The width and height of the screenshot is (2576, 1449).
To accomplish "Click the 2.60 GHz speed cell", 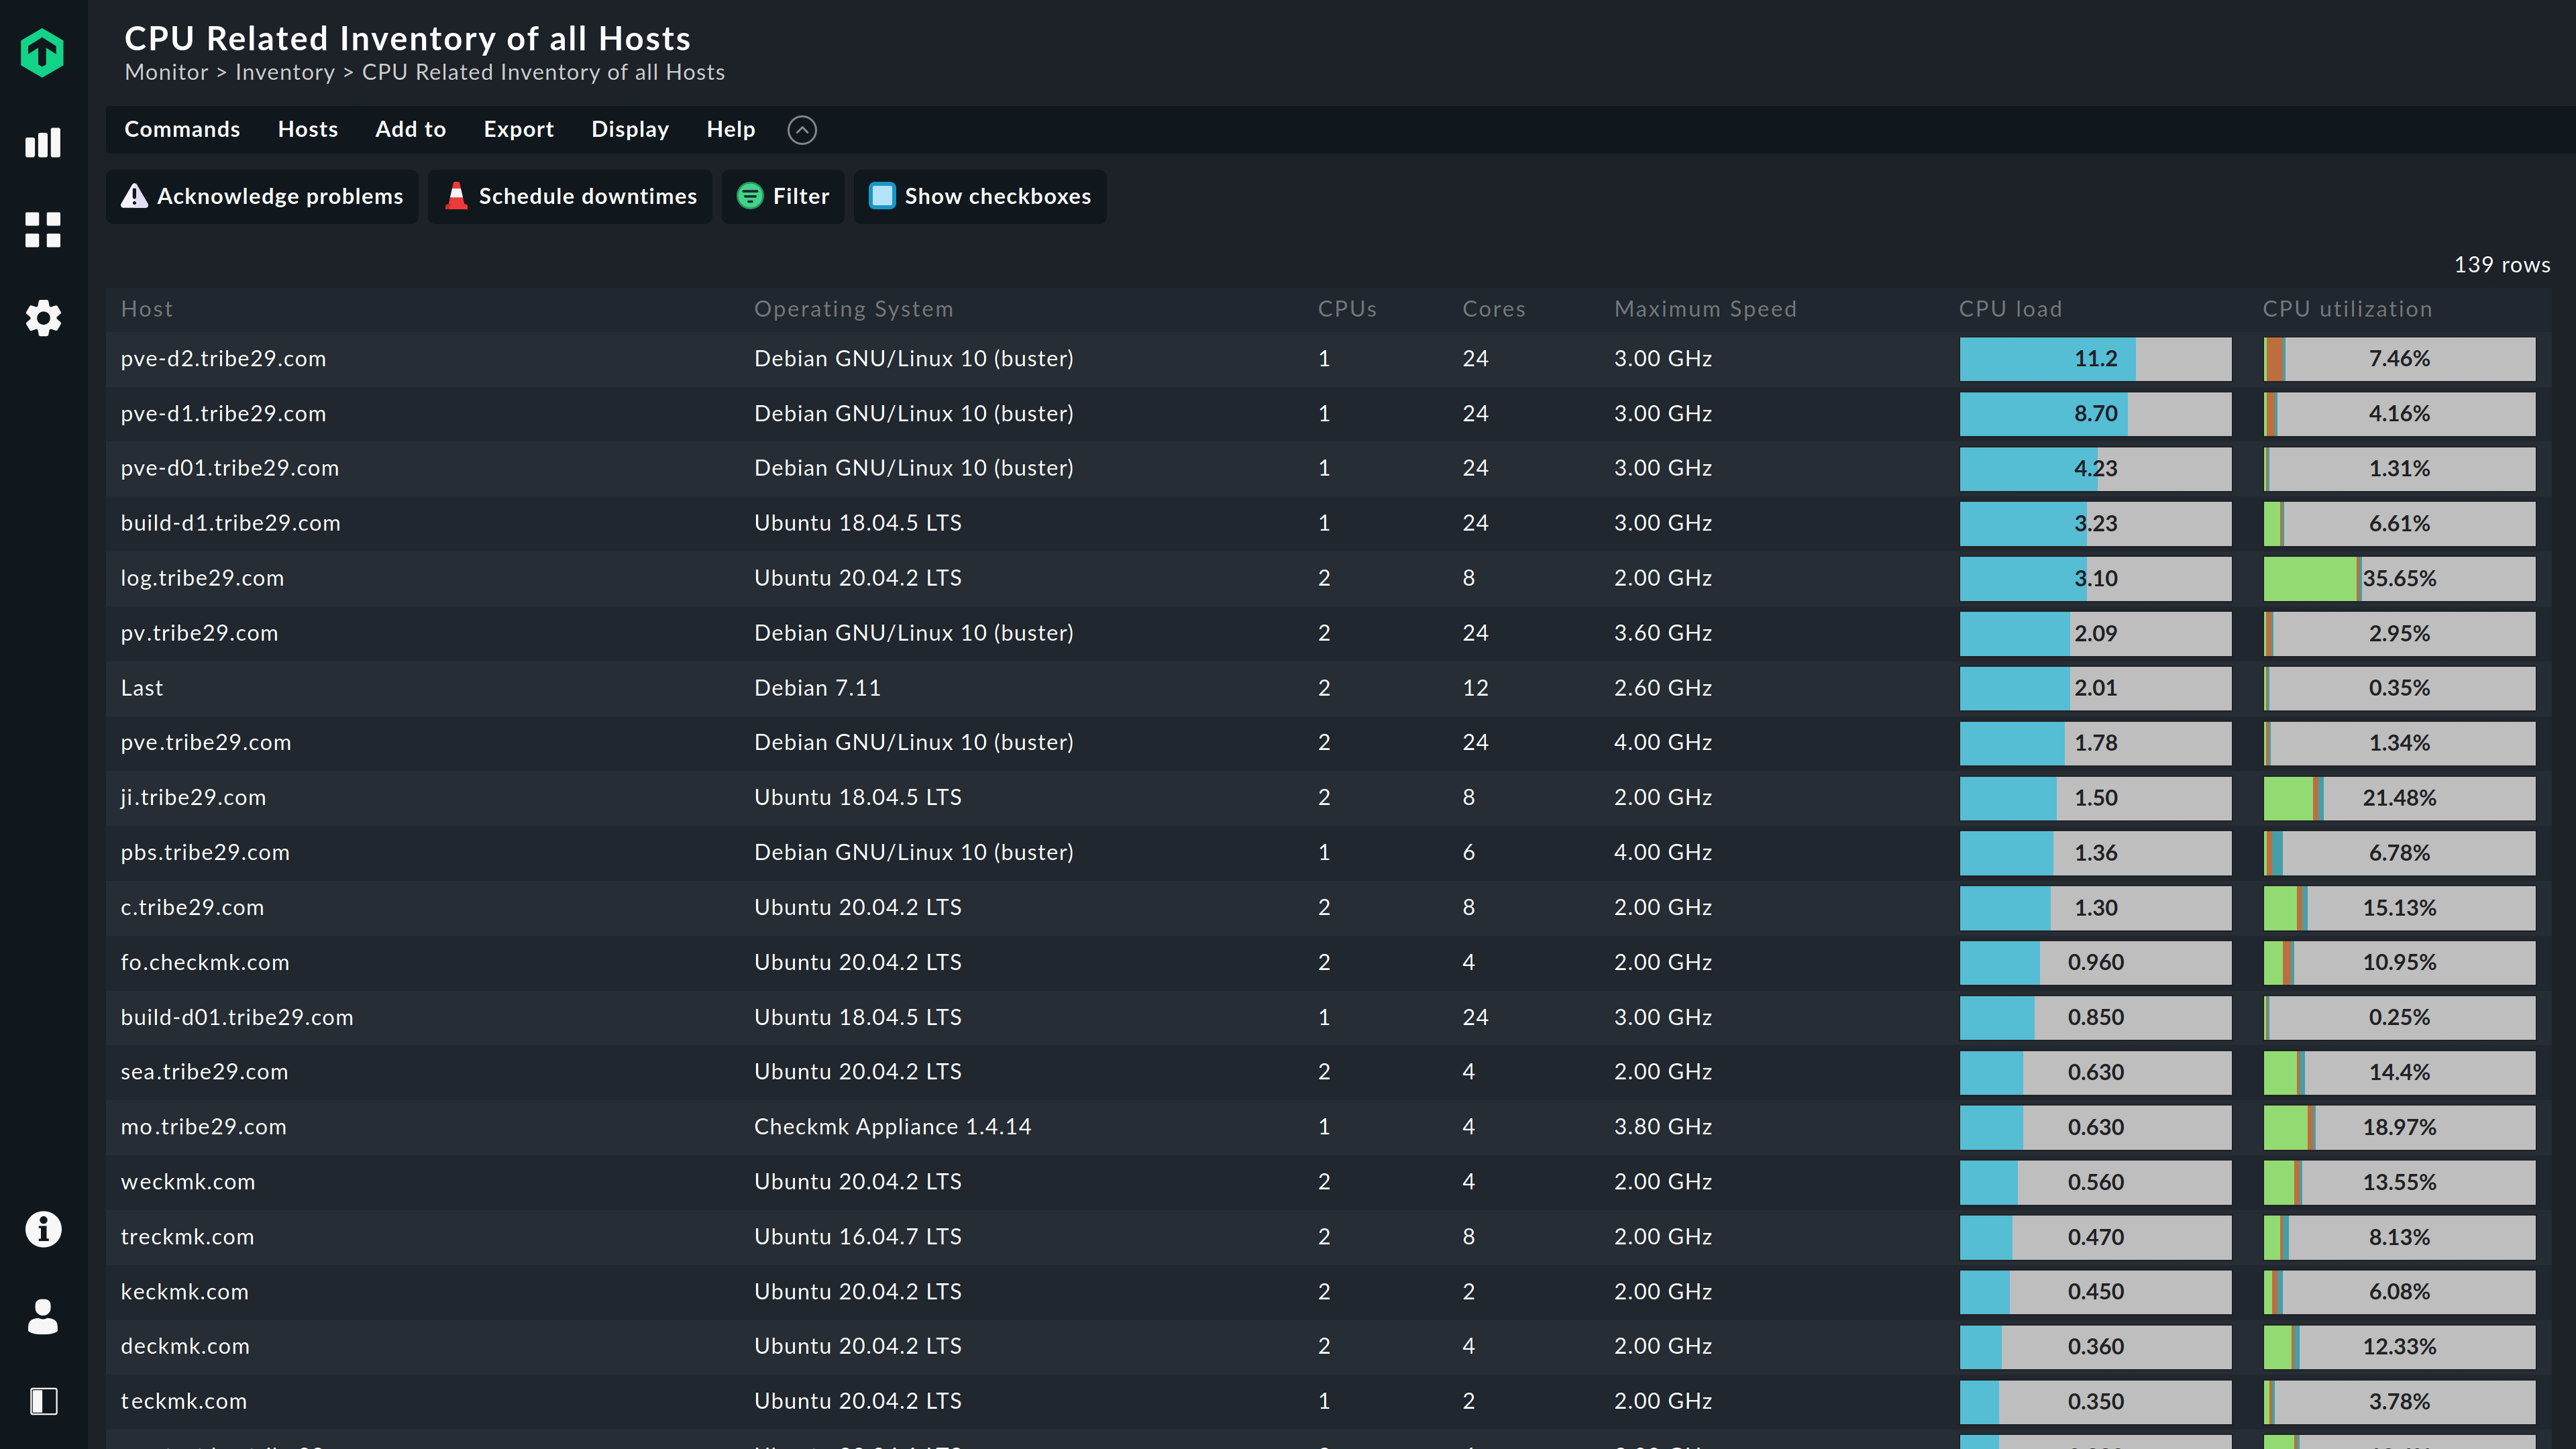I will [1663, 688].
